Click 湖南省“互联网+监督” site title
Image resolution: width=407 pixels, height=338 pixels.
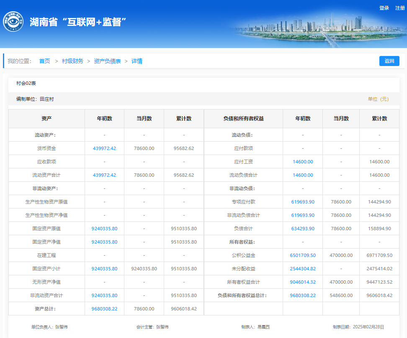point(78,22)
